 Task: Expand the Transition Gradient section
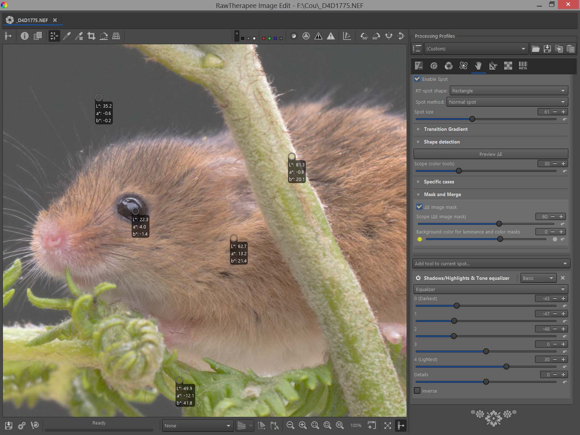click(x=445, y=129)
